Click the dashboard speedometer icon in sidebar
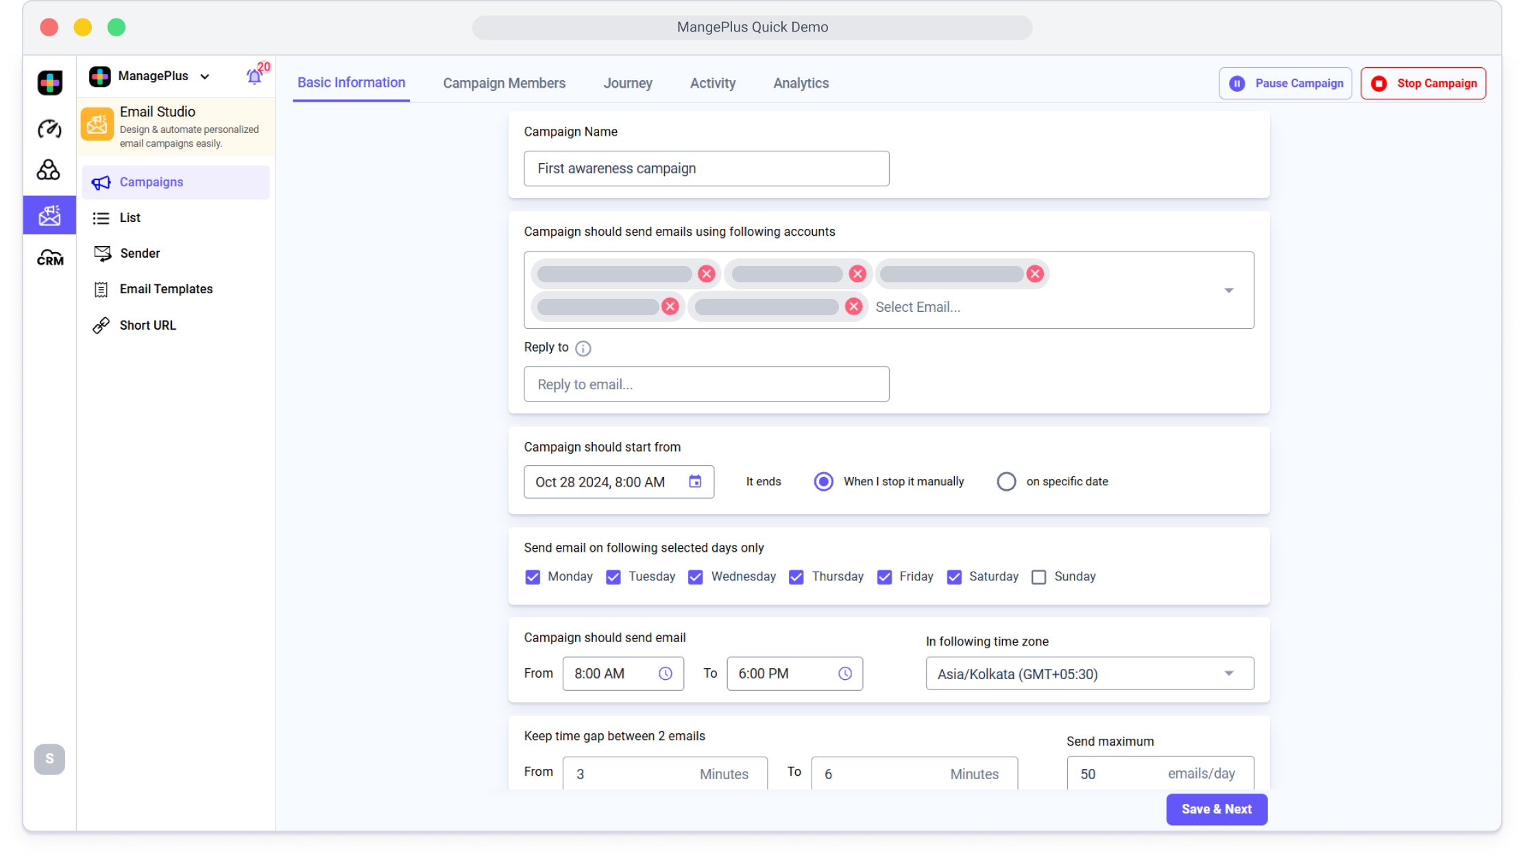 coord(49,128)
